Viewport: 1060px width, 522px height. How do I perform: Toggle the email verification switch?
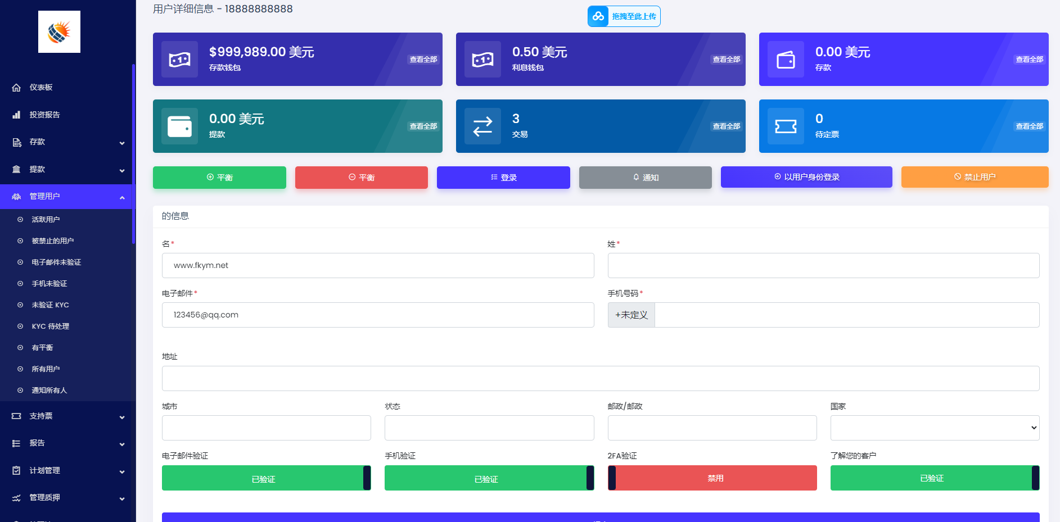point(266,478)
